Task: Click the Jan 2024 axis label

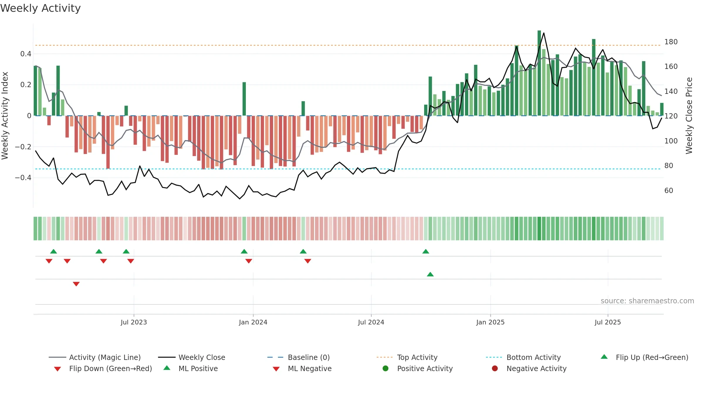Action: click(253, 322)
